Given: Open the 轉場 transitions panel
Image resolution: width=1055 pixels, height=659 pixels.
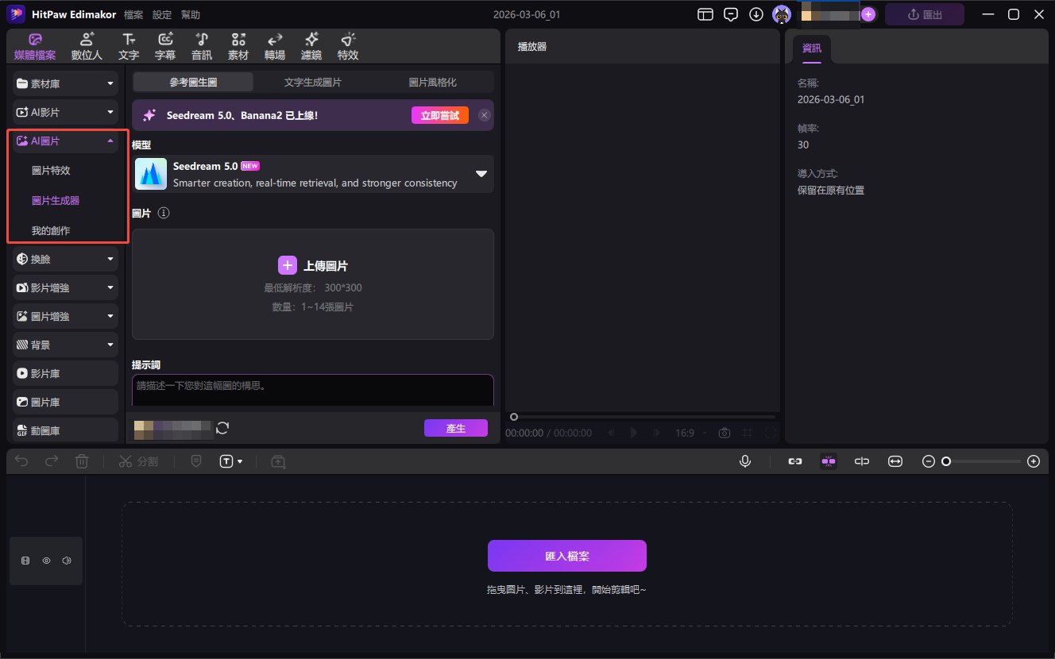Looking at the screenshot, I should tap(275, 47).
